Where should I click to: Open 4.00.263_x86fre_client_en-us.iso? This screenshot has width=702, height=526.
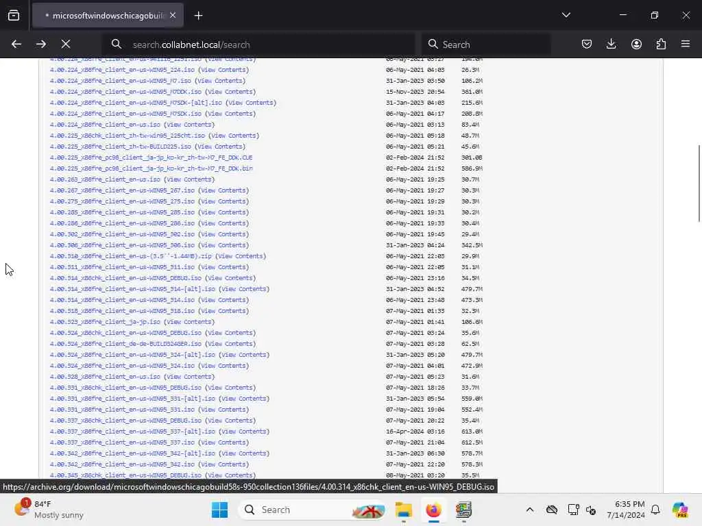105,179
